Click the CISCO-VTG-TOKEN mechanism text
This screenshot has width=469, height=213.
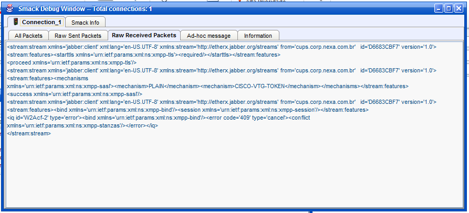tap(259, 86)
